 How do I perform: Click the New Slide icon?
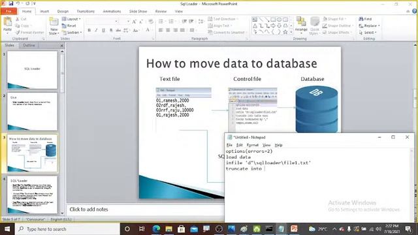[x=54, y=22]
